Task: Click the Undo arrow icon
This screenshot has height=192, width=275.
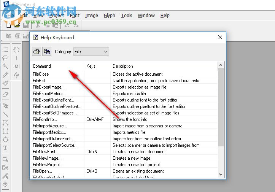Action: click(x=67, y=26)
